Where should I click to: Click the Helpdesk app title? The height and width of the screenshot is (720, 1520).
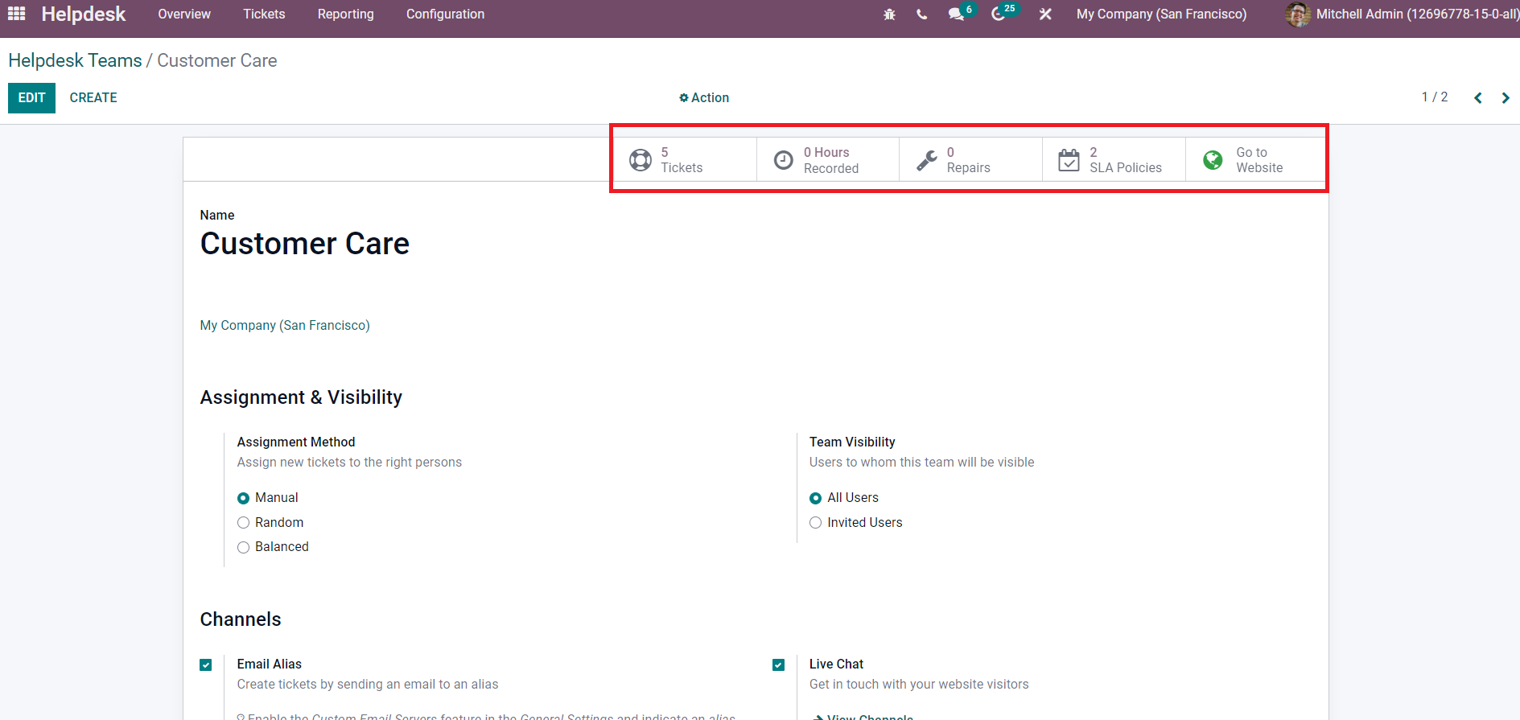[x=84, y=14]
